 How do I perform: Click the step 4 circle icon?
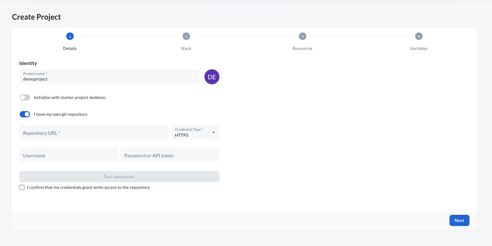(419, 37)
